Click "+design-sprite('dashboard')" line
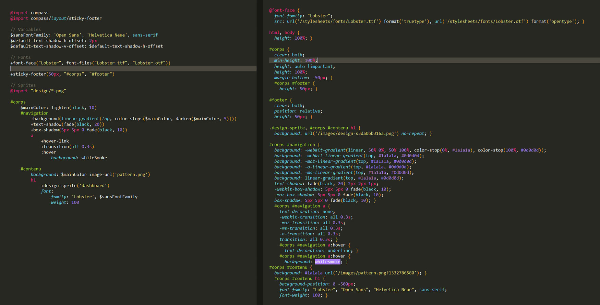Viewport: 600px width, 305px height. coord(75,186)
